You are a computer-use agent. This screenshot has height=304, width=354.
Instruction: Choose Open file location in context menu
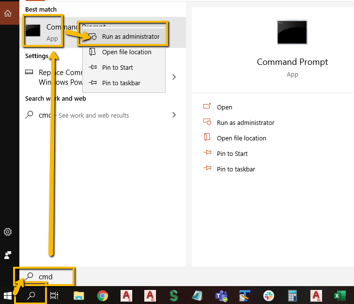coord(124,52)
